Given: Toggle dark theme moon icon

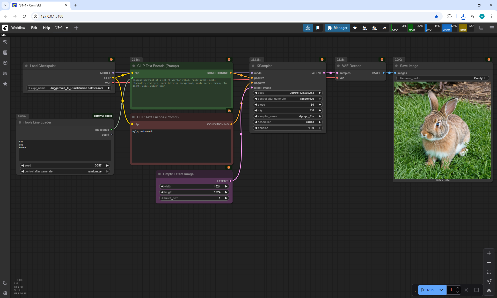Looking at the screenshot, I should pyautogui.click(x=5, y=283).
